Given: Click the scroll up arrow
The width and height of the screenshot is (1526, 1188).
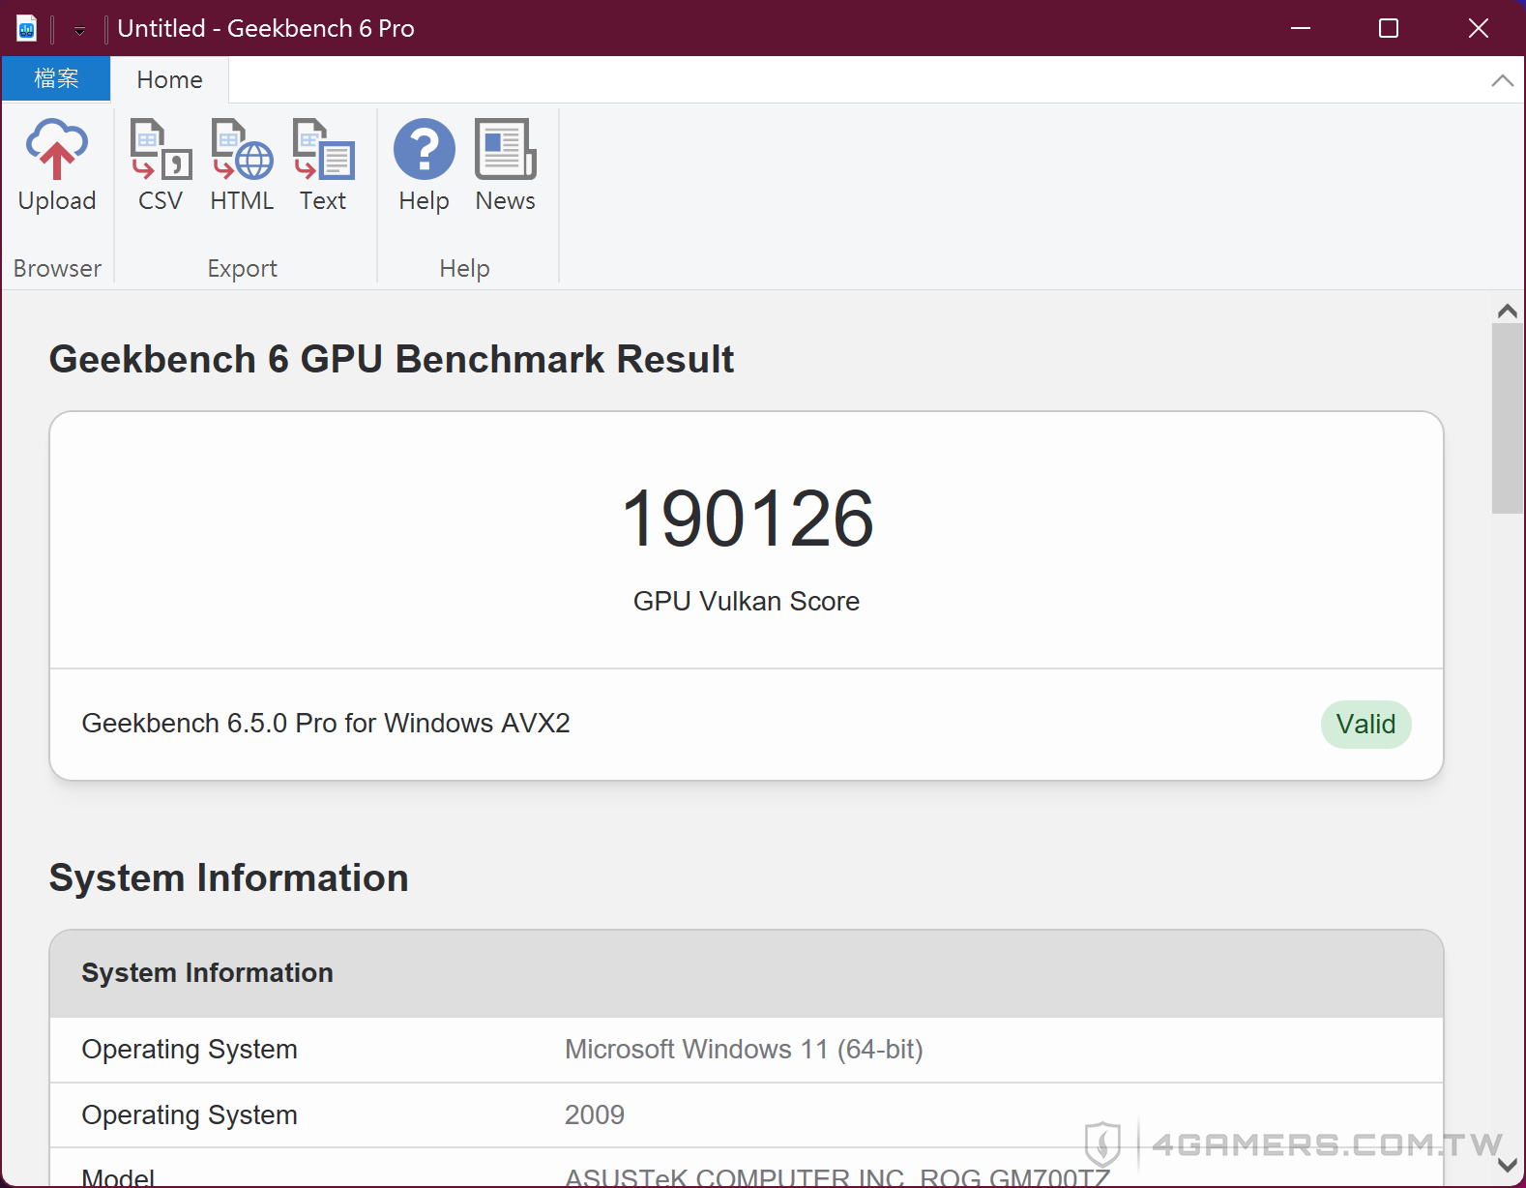Looking at the screenshot, I should 1507,312.
